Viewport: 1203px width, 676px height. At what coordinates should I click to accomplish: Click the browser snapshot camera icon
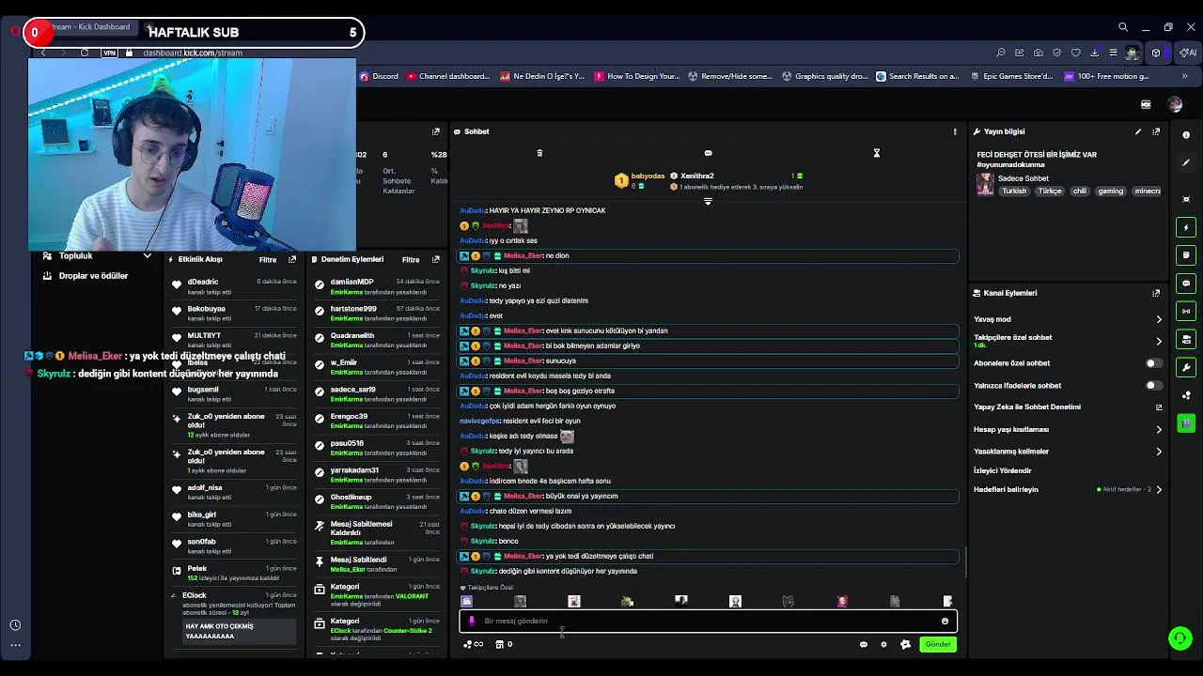click(x=1038, y=53)
